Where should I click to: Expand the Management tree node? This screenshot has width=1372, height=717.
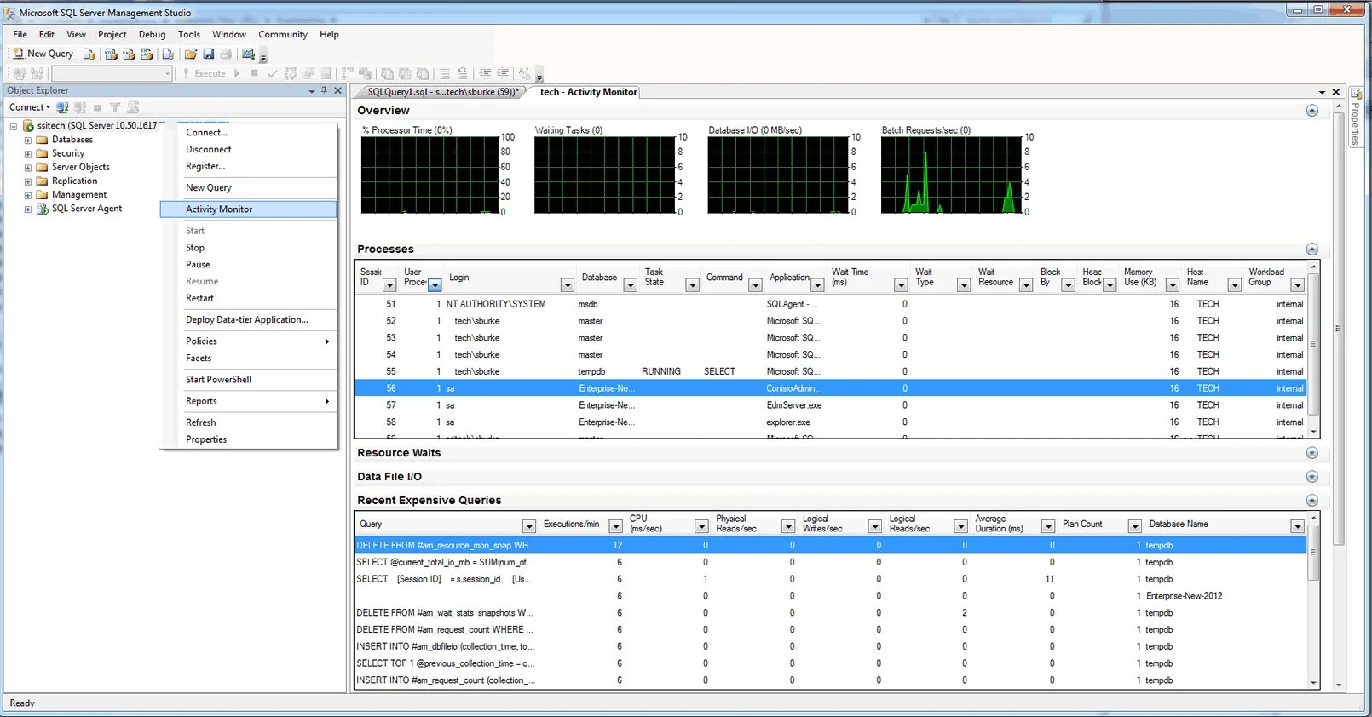pyautogui.click(x=27, y=194)
